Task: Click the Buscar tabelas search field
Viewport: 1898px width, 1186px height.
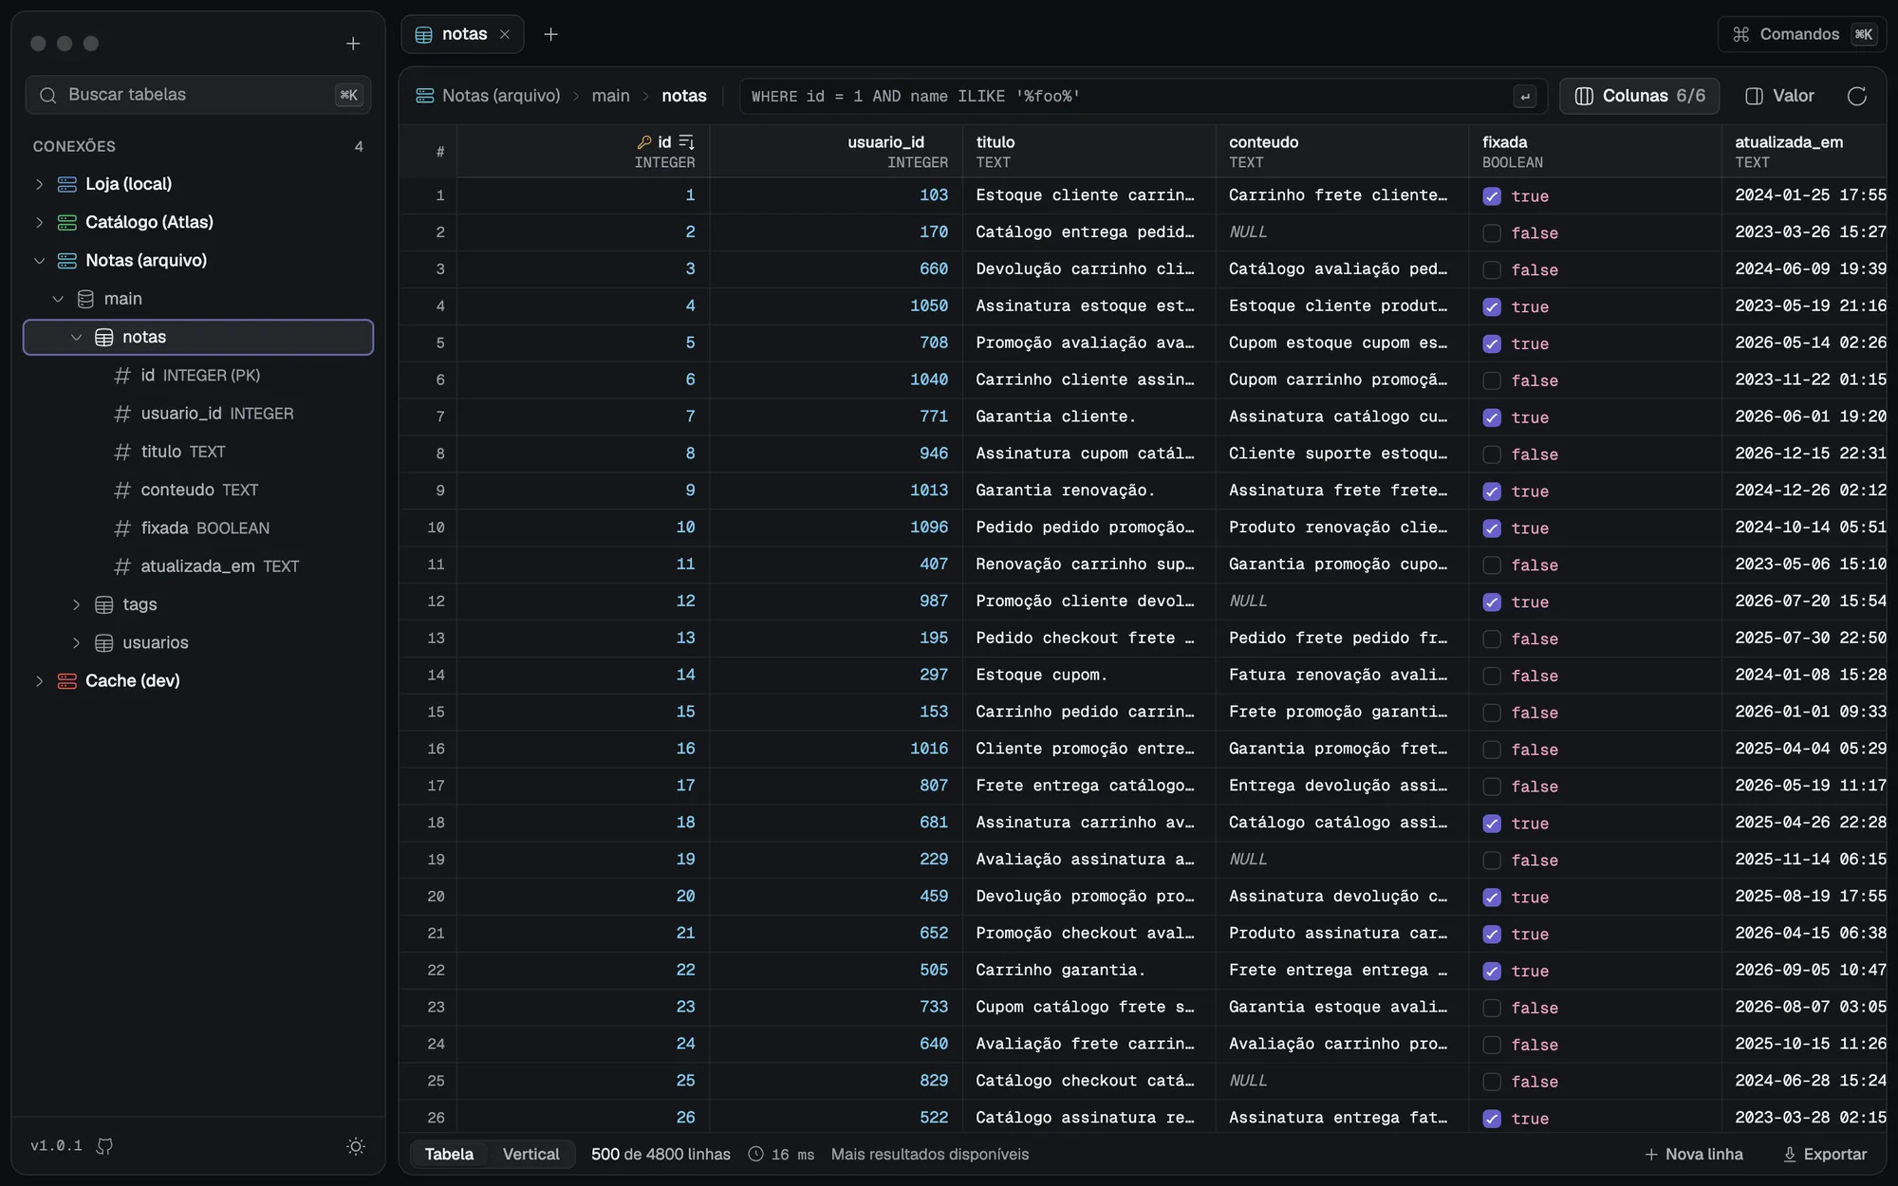Action: tap(198, 95)
